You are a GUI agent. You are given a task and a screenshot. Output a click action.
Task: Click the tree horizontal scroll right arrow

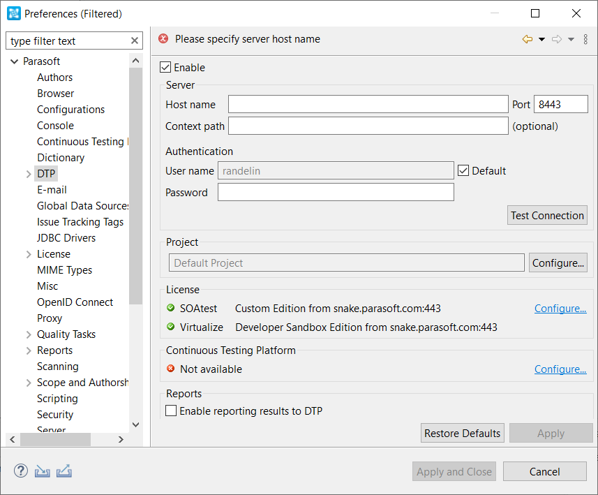coord(121,439)
